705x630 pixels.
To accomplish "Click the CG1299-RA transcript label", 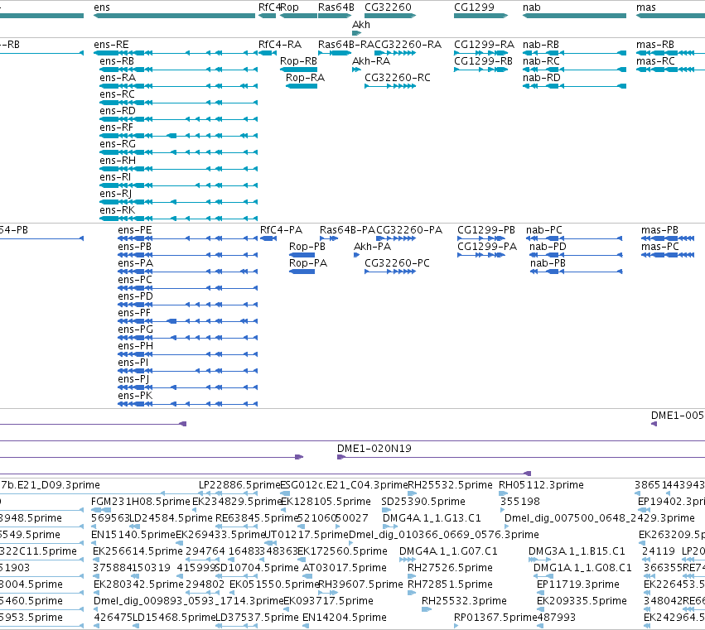I will click(484, 45).
